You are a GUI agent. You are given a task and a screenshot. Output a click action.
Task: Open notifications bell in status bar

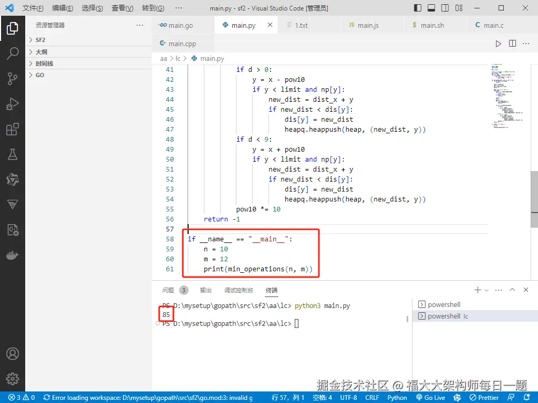click(526, 398)
